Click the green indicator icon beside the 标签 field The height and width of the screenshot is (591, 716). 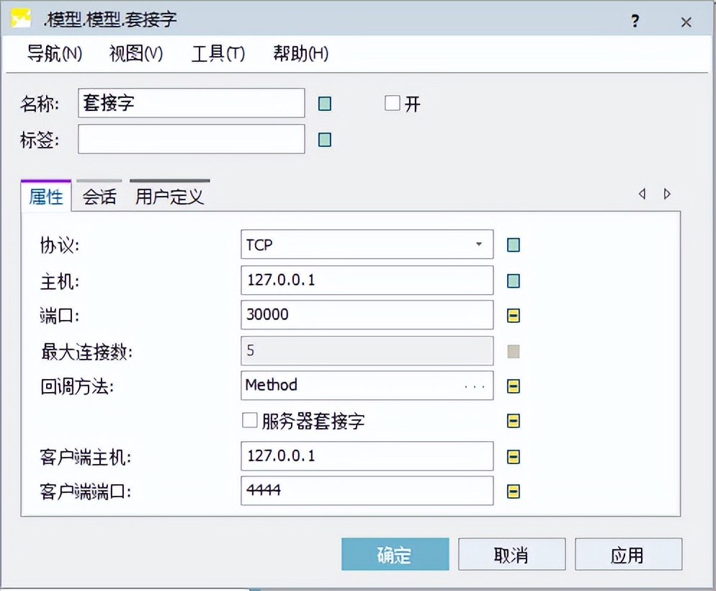pyautogui.click(x=324, y=139)
